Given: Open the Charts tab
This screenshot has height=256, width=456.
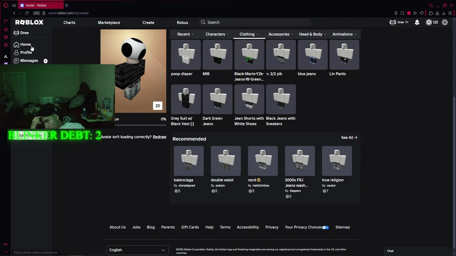Looking at the screenshot, I should [69, 22].
